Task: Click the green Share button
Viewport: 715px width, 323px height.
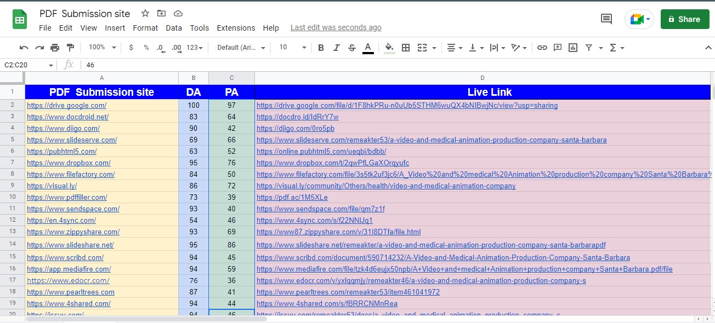Action: [x=684, y=19]
